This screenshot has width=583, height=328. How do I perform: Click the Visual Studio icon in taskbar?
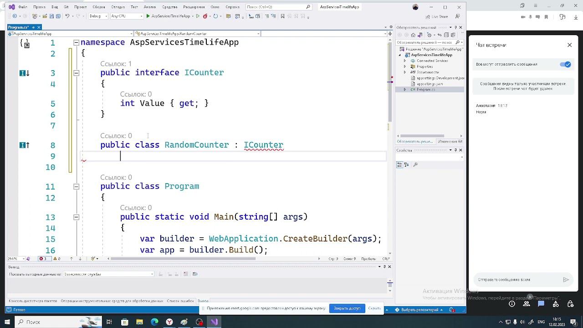(x=214, y=322)
